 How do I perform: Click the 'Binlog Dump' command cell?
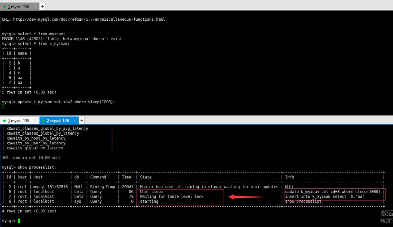103,187
